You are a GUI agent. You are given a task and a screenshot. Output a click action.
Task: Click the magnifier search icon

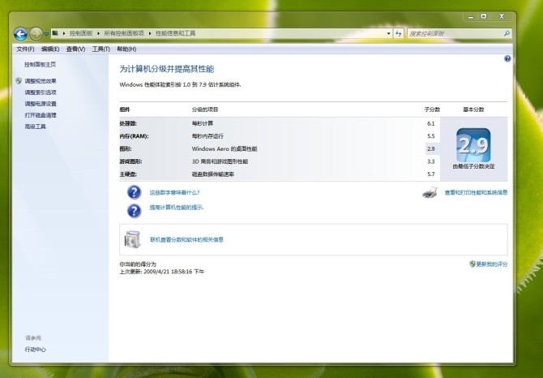pos(507,33)
